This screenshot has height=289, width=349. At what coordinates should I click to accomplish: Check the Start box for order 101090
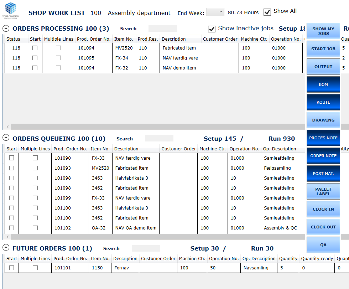coord(11,158)
